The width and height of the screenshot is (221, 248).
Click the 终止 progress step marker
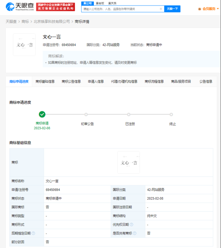click(x=171, y=115)
